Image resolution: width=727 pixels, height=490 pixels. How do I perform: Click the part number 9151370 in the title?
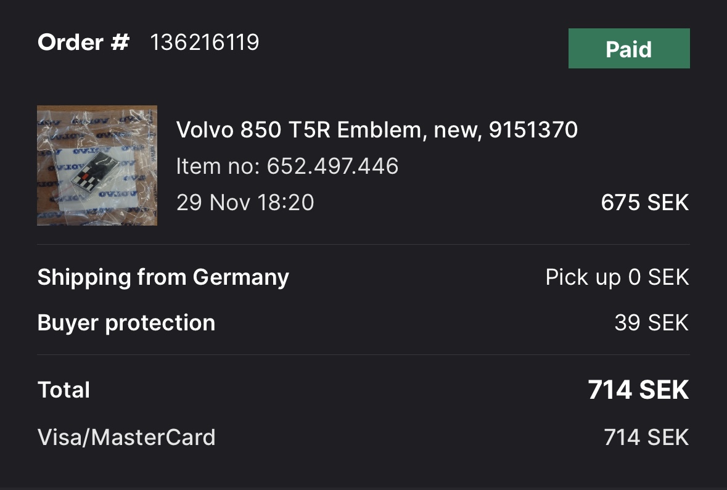click(x=533, y=129)
